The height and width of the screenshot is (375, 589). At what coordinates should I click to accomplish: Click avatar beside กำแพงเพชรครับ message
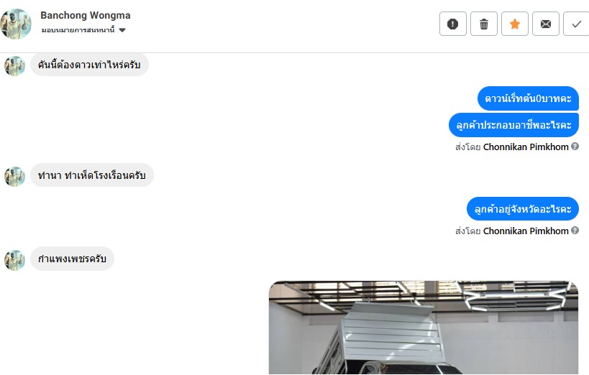[x=14, y=260]
